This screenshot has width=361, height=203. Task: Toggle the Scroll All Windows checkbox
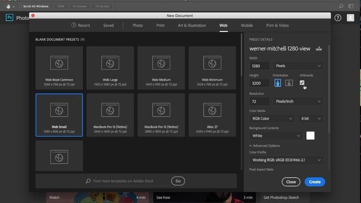[x=20, y=6]
